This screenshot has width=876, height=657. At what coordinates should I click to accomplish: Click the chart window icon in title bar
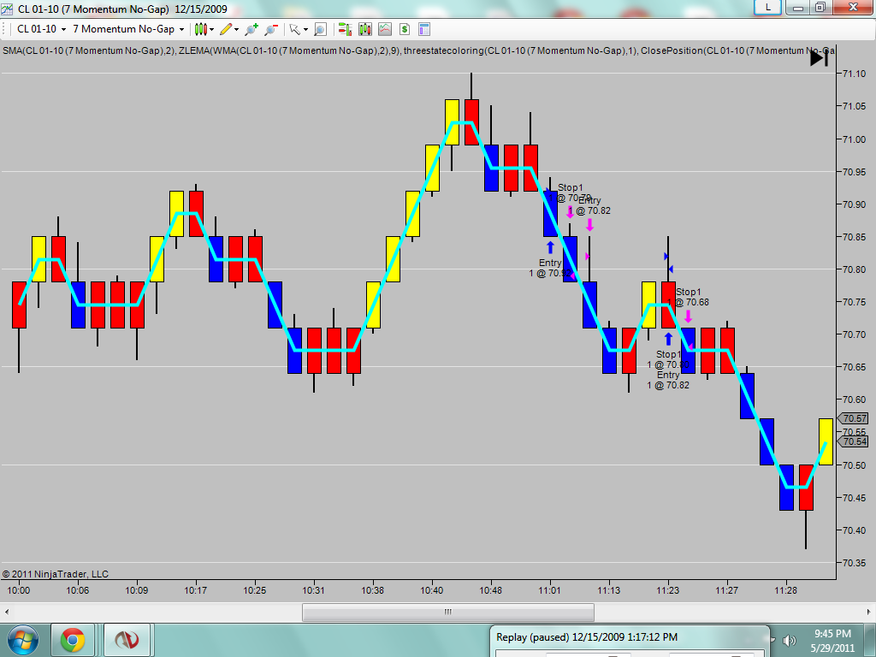click(7, 9)
